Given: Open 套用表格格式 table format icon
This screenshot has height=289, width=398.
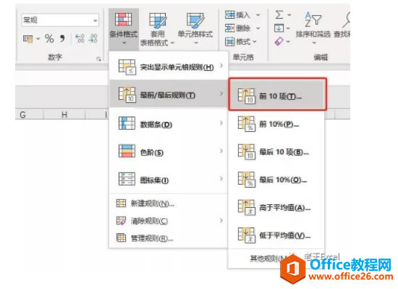Looking at the screenshot, I should coord(158,20).
